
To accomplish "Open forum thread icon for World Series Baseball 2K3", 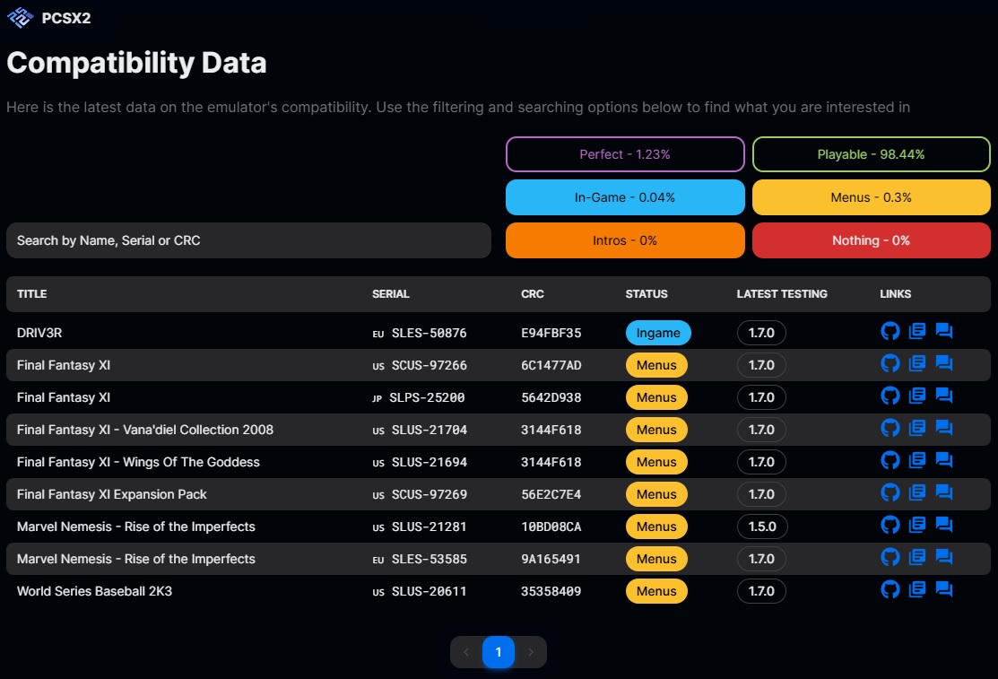I will coord(943,590).
